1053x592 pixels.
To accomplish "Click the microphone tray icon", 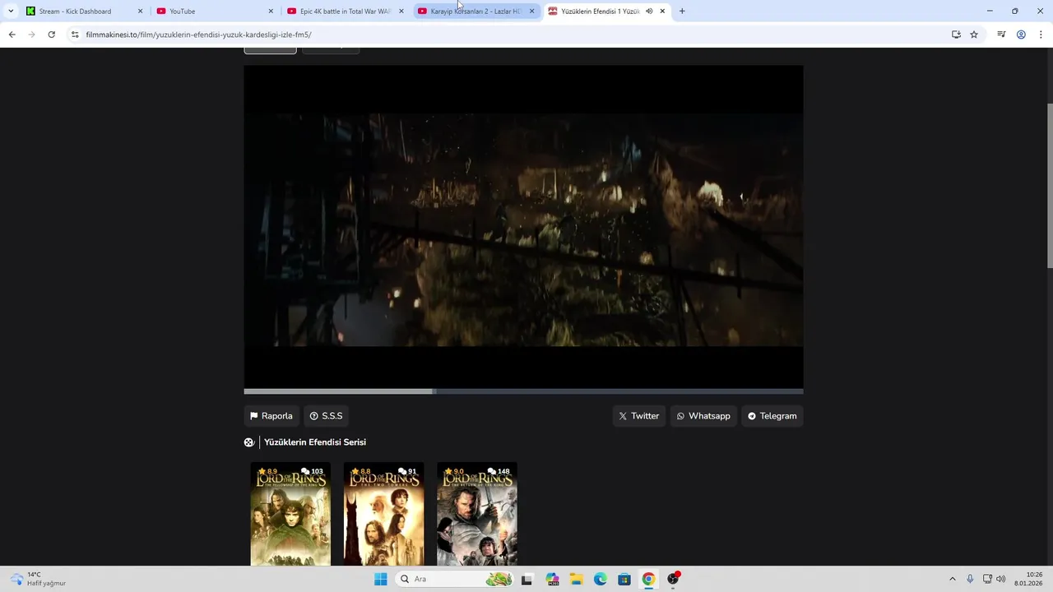I will (970, 579).
